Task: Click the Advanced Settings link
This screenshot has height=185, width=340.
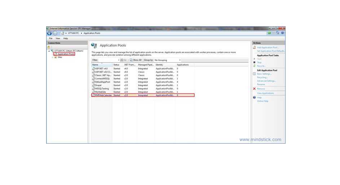Action: click(x=266, y=81)
